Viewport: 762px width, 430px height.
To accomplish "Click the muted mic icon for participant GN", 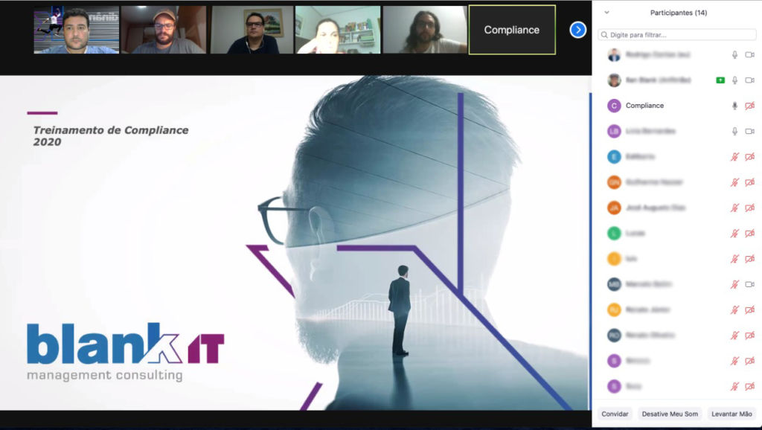I will point(734,182).
